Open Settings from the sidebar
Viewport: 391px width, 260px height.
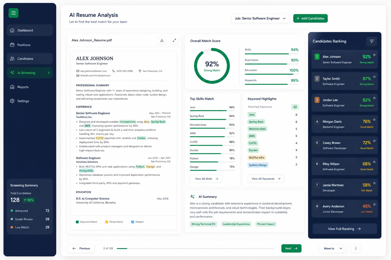pyautogui.click(x=30, y=101)
